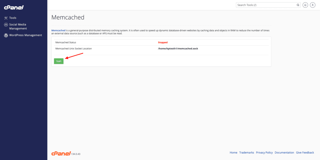Screen dimensions: 320x160
Task: Open the notifications bell
Action: pyautogui.click(x=305, y=5)
